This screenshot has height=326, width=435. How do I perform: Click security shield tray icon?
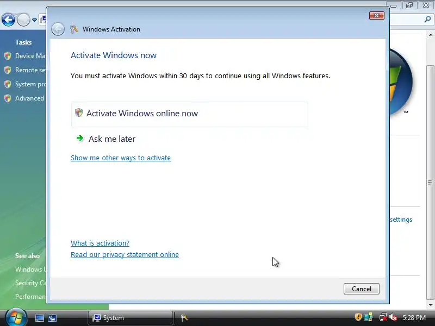pos(358,317)
